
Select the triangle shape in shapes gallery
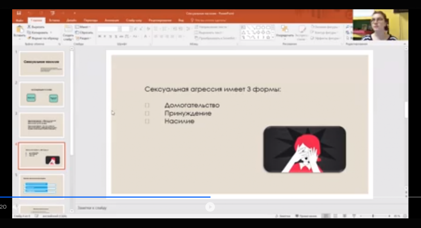click(x=243, y=32)
